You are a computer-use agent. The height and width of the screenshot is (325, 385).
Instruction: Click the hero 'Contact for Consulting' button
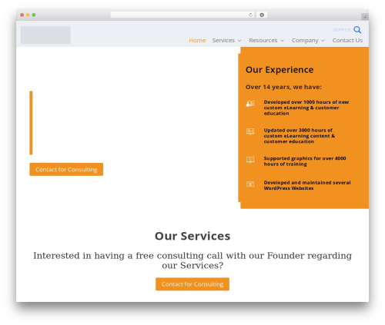[66, 169]
